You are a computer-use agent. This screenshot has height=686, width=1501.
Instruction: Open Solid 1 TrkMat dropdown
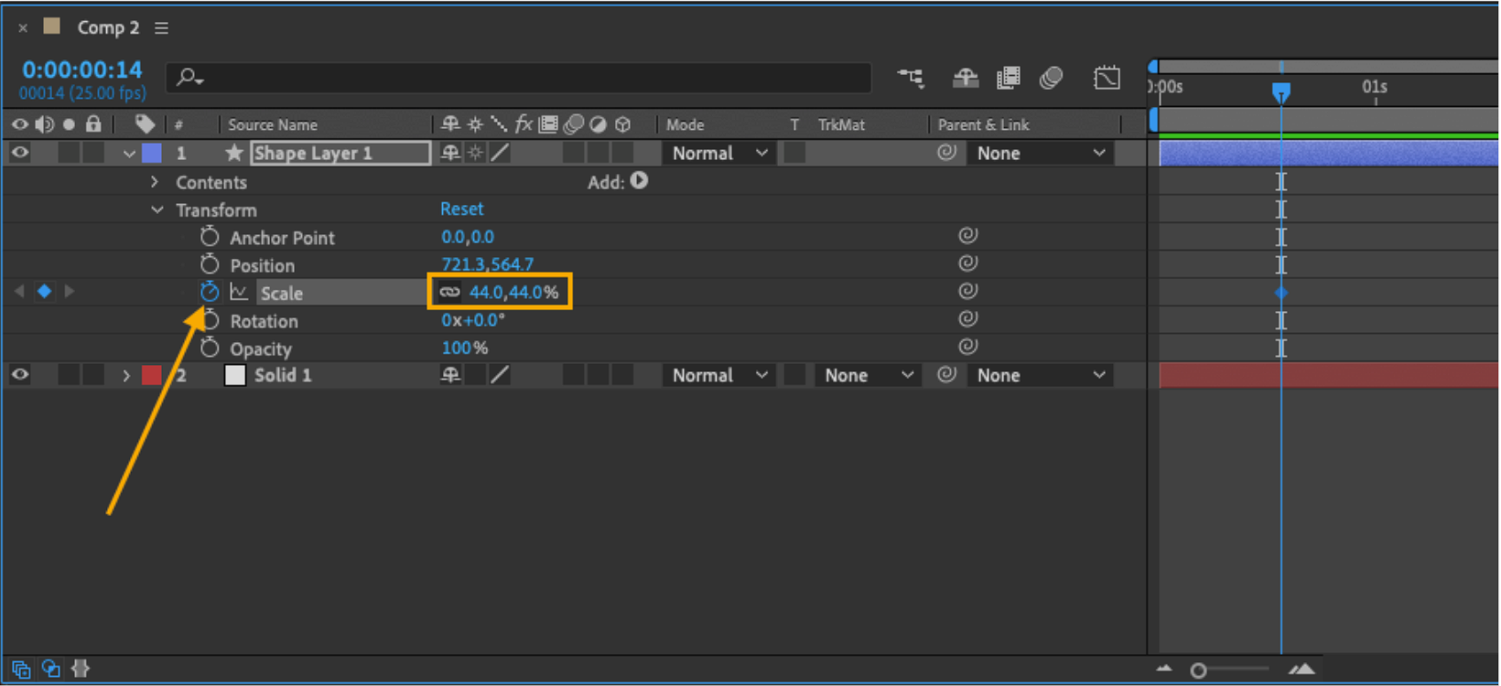tap(866, 375)
